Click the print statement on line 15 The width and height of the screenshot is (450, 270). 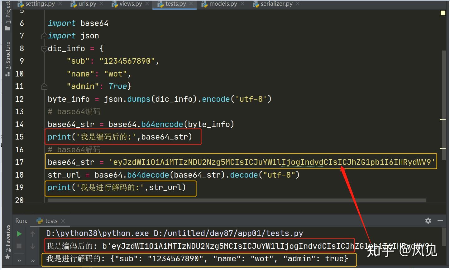[x=120, y=137]
